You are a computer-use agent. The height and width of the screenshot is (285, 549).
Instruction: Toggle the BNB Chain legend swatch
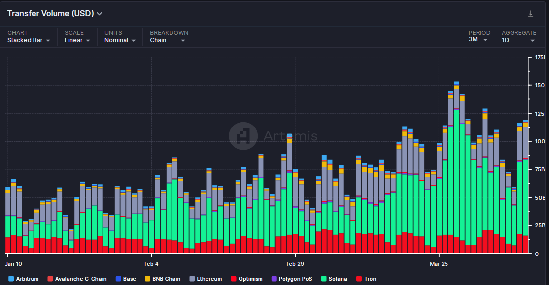(147, 279)
